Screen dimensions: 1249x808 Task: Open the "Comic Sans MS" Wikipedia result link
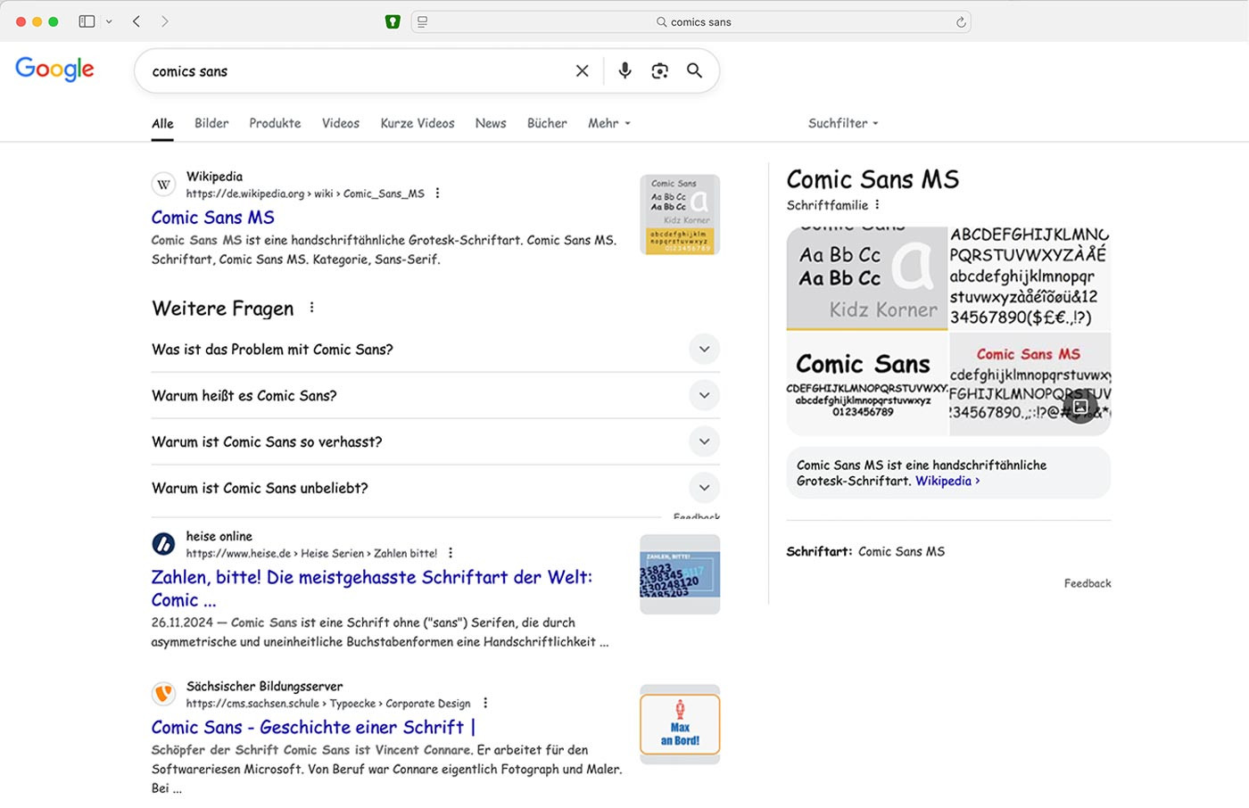[213, 218]
